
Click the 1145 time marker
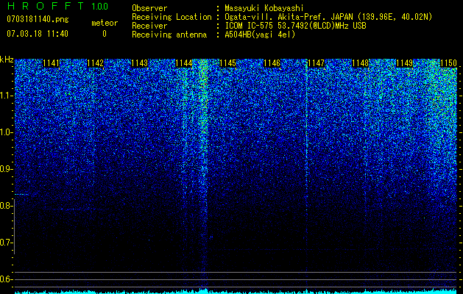click(x=228, y=63)
